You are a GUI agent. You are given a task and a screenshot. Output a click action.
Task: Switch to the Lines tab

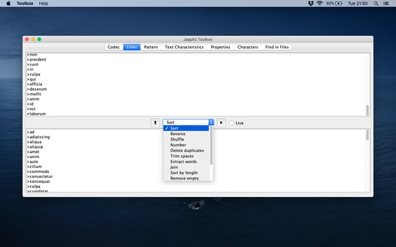[x=132, y=47]
